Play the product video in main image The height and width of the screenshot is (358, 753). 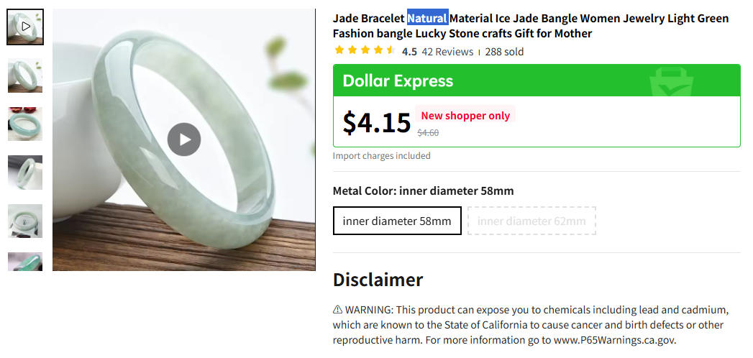coord(184,139)
